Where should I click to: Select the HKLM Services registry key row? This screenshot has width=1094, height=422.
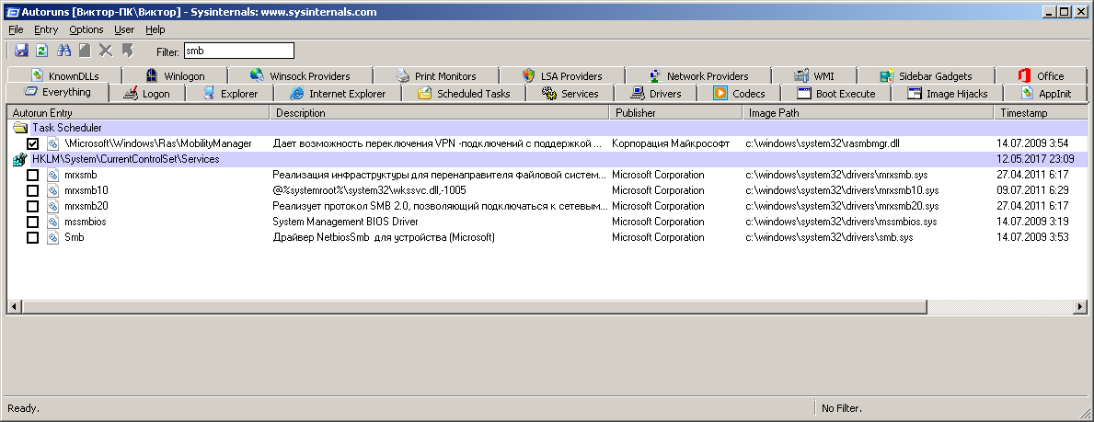(125, 159)
